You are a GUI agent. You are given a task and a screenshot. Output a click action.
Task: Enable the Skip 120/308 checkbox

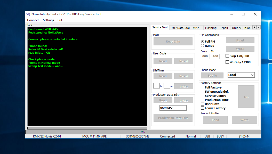click(227, 56)
